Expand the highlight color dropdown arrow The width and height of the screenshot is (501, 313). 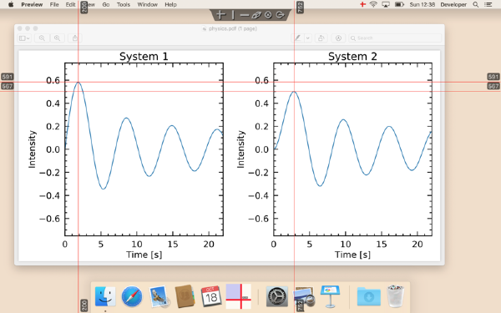[307, 38]
